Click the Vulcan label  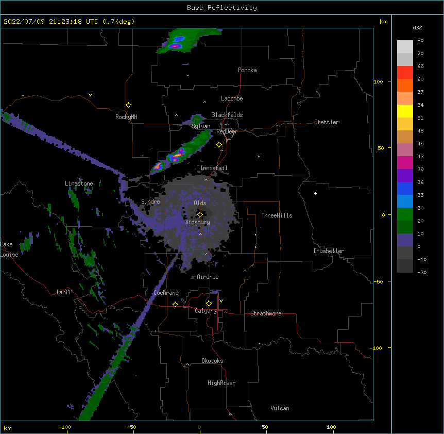pyautogui.click(x=280, y=408)
